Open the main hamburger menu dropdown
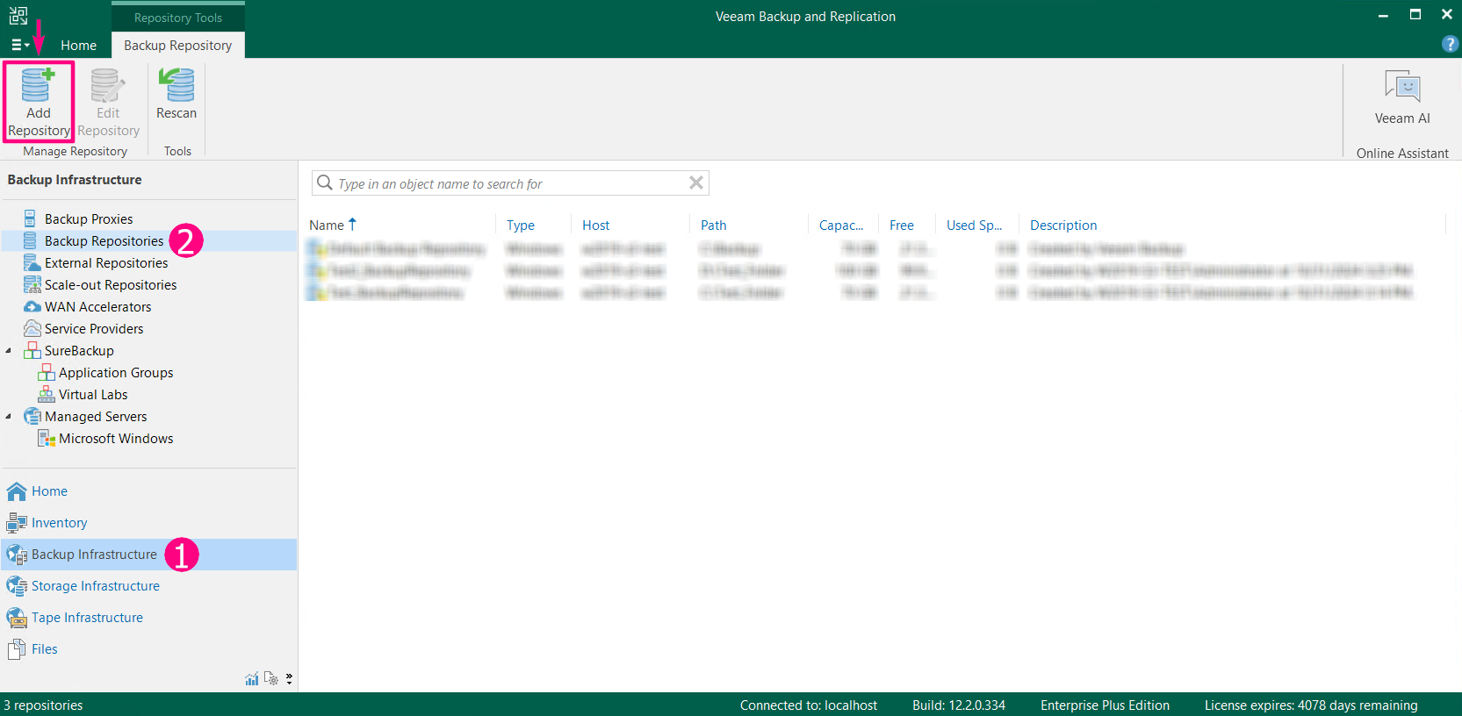Image resolution: width=1462 pixels, height=716 pixels. click(20, 45)
